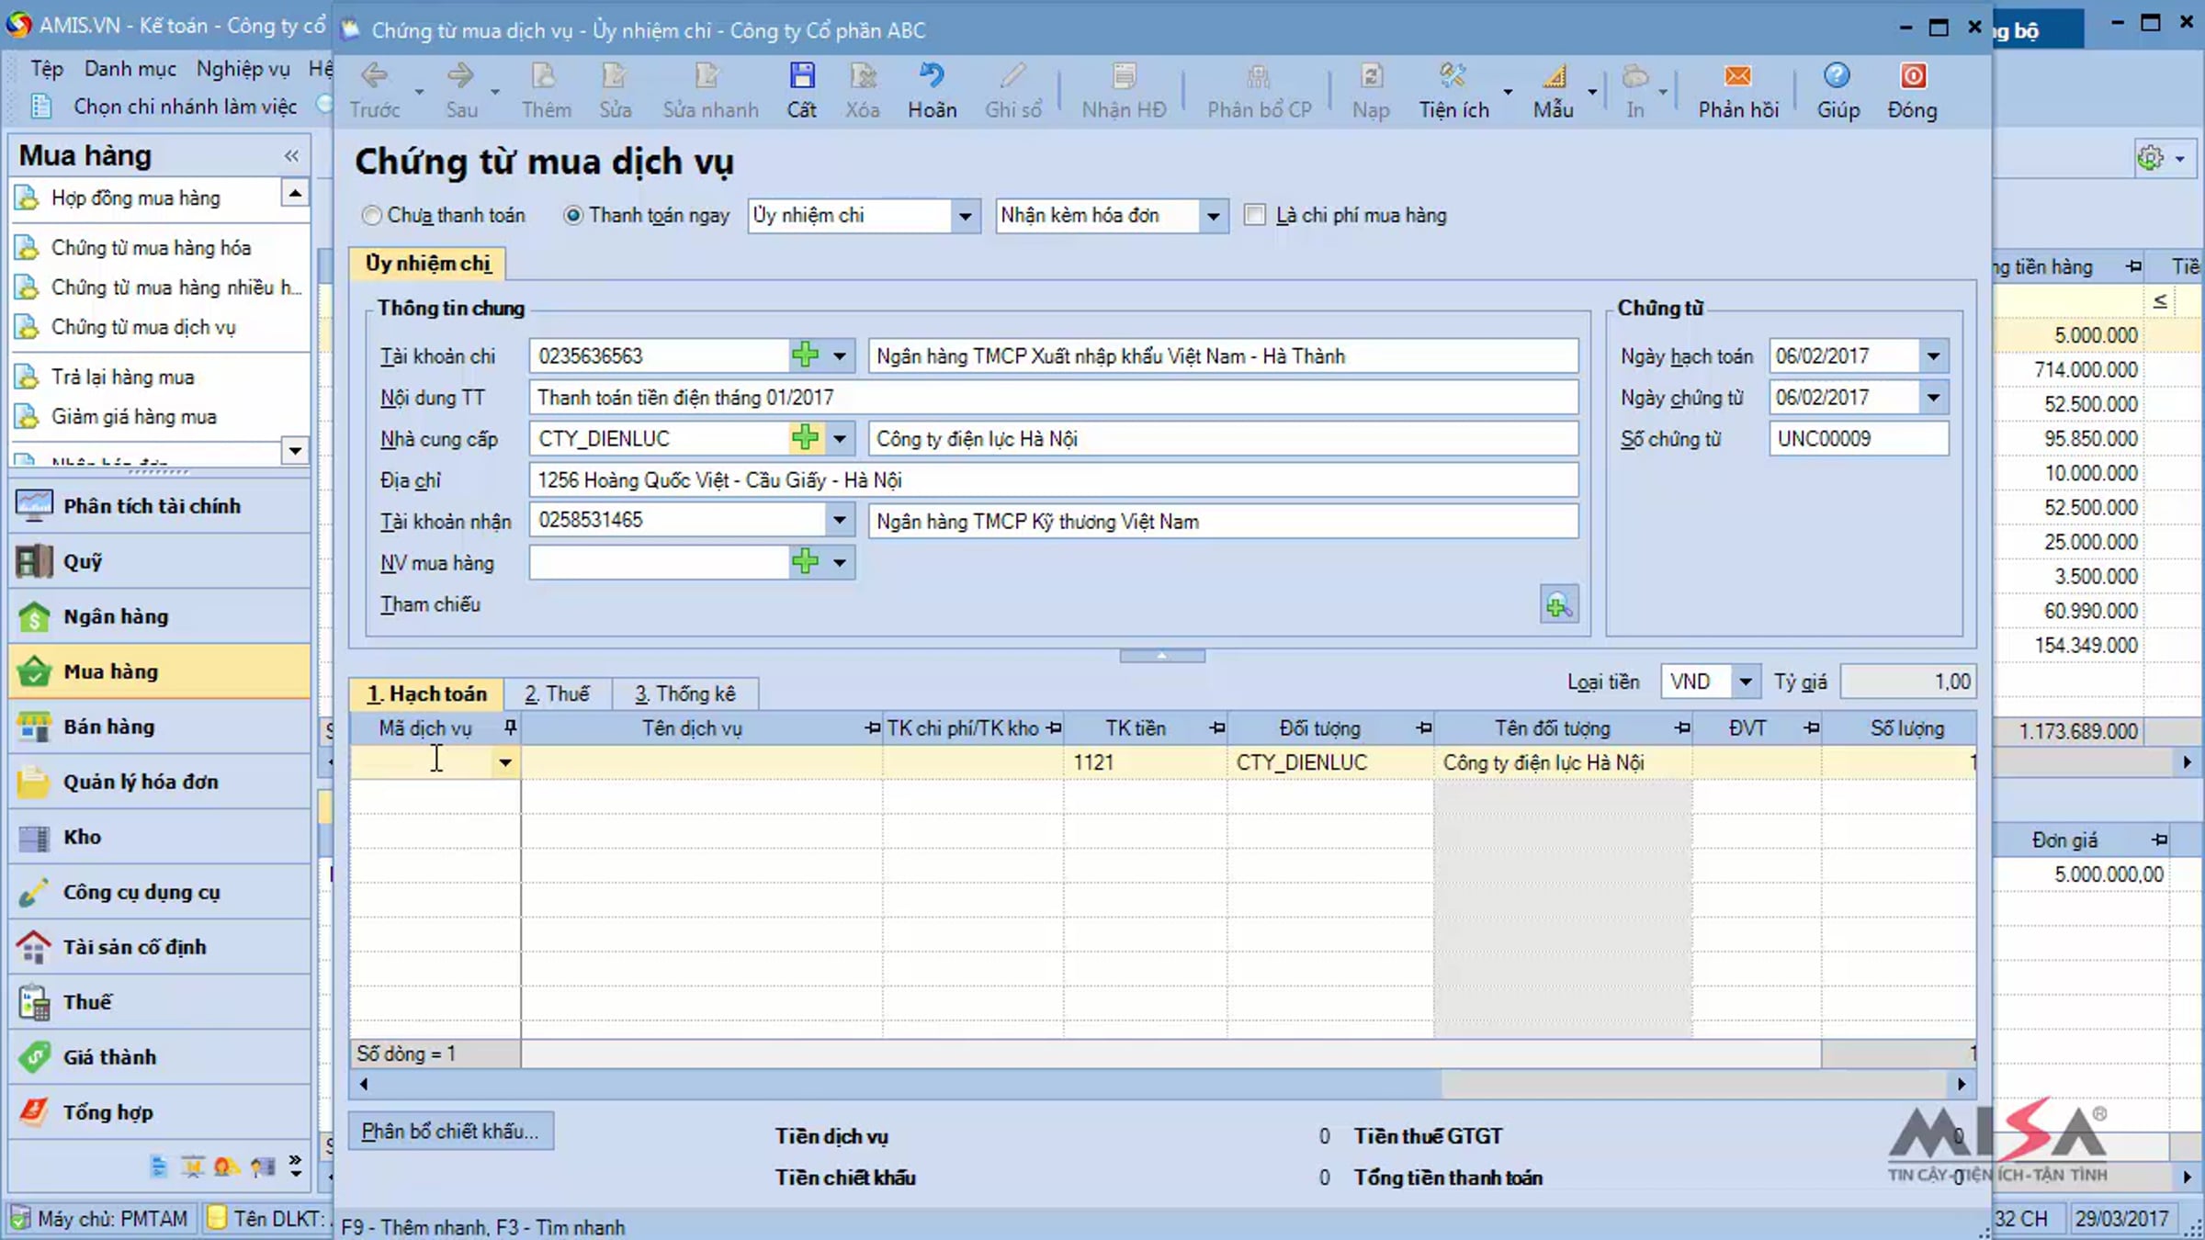Click the grid horizontal scrollbar right arrow
Viewport: 2205px width, 1240px height.
[1962, 1084]
